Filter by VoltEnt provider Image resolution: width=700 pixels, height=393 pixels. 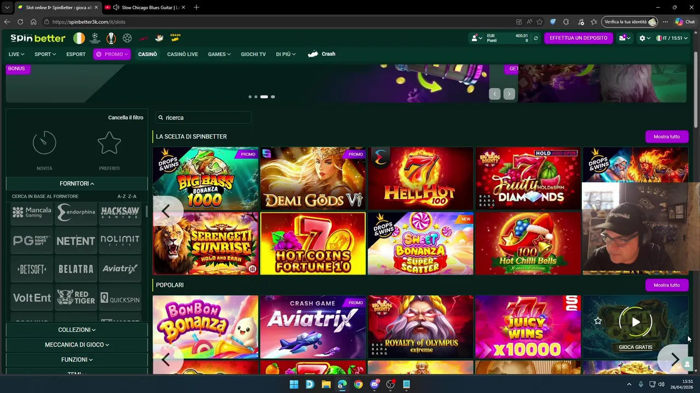[32, 298]
